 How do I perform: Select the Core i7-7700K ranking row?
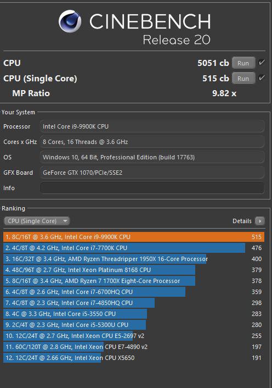pos(134,248)
